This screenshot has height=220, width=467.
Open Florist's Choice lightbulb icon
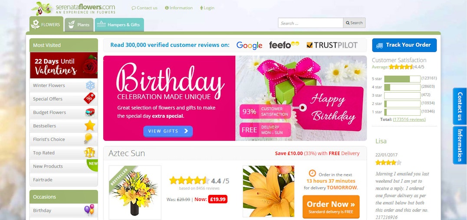click(x=88, y=139)
